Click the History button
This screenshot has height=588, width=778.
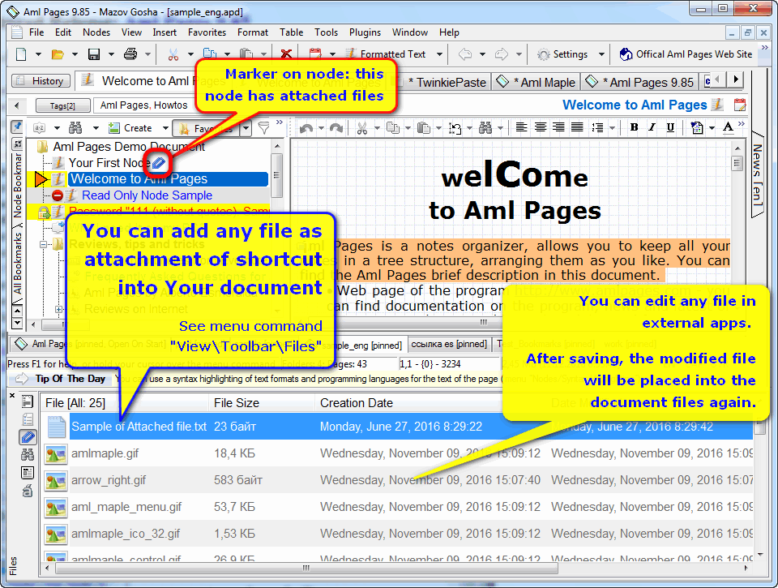[41, 81]
